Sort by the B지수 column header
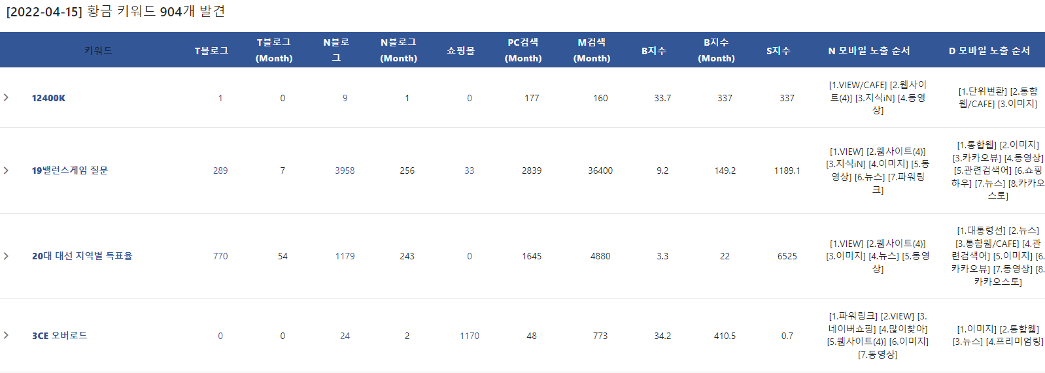 [654, 50]
